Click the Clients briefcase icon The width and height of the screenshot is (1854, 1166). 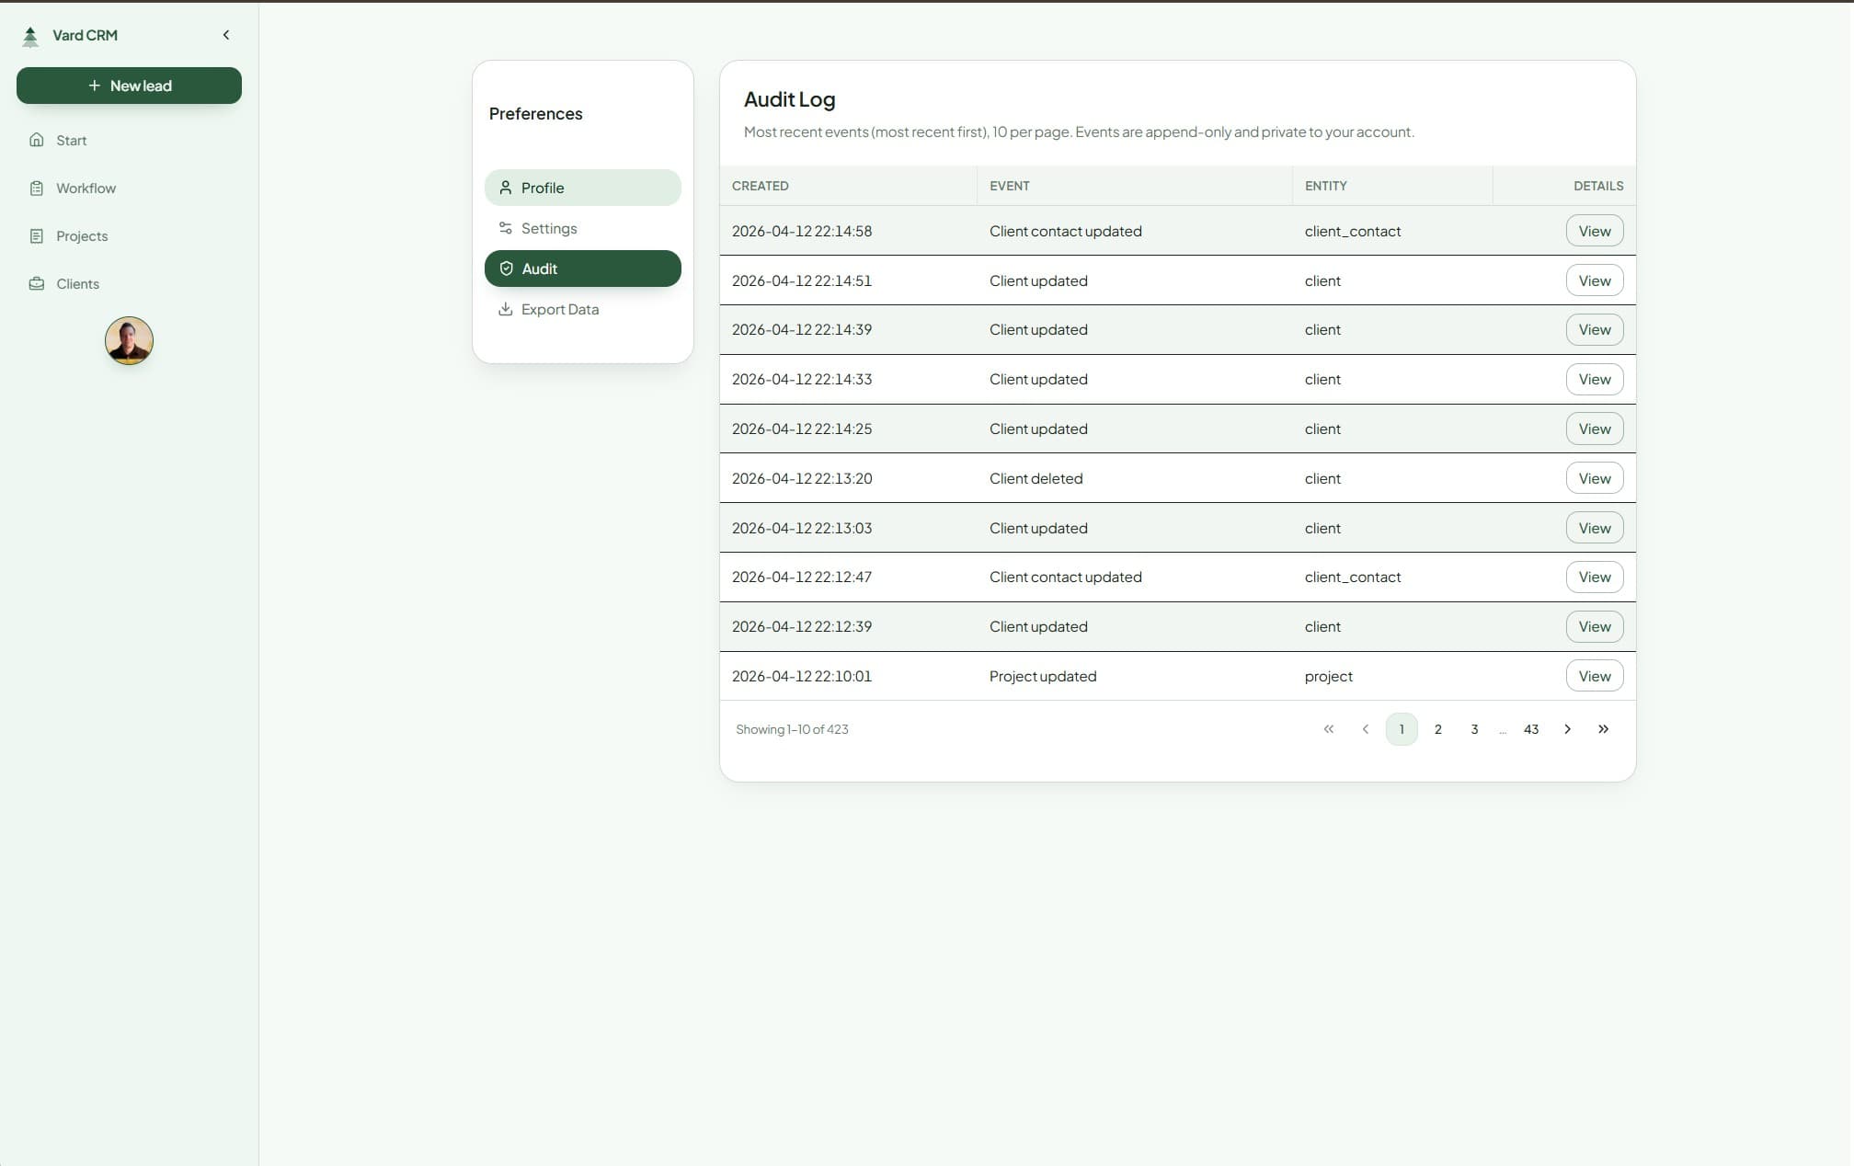point(36,283)
